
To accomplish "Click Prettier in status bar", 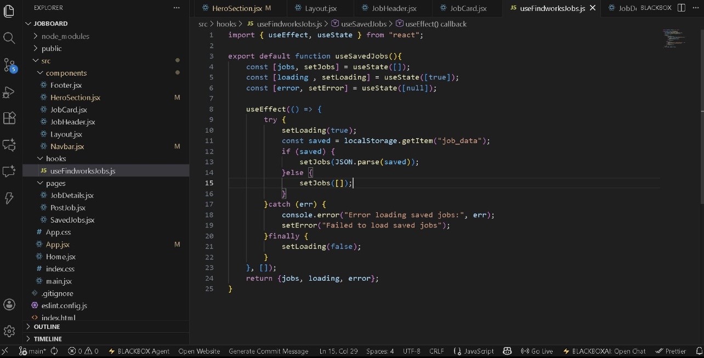I will coord(671,351).
